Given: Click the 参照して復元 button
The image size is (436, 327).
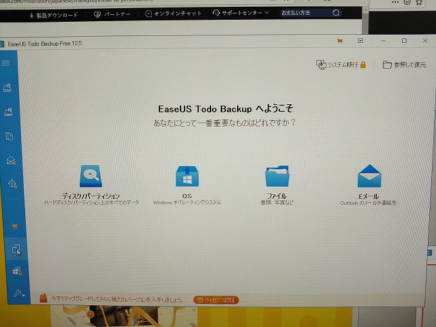Looking at the screenshot, I should click(404, 65).
